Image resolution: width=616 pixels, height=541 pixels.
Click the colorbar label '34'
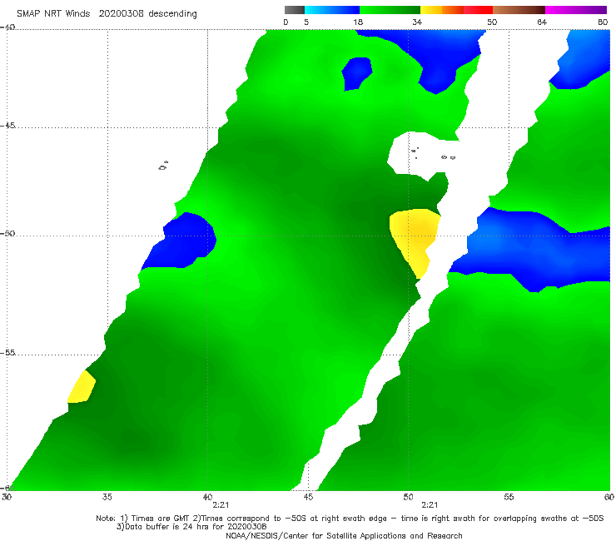(x=417, y=22)
